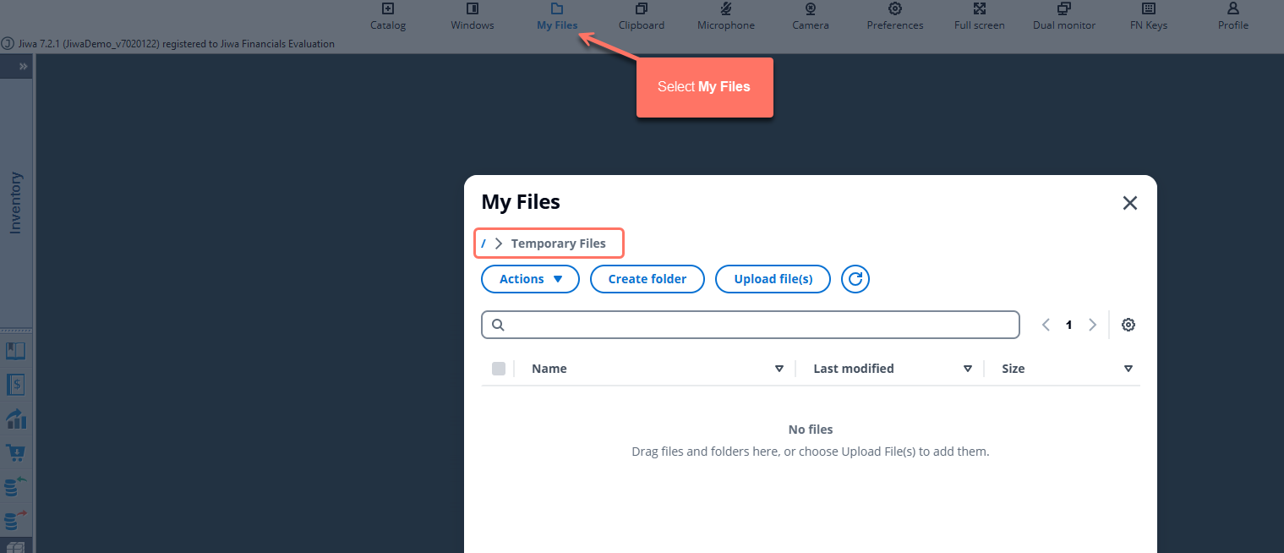This screenshot has width=1284, height=553.
Task: Focus the file search field
Action: pyautogui.click(x=751, y=325)
